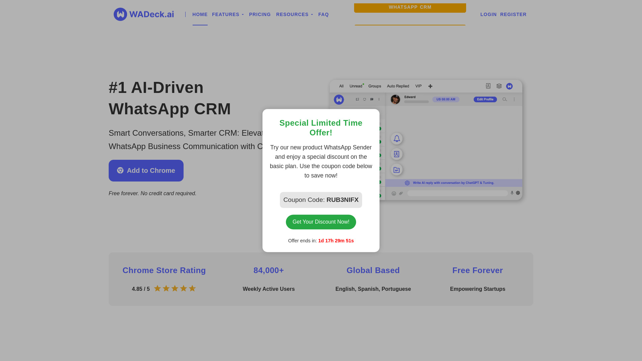642x361 pixels.
Task: Select the VIP contacts filter tab
Action: pos(418,86)
